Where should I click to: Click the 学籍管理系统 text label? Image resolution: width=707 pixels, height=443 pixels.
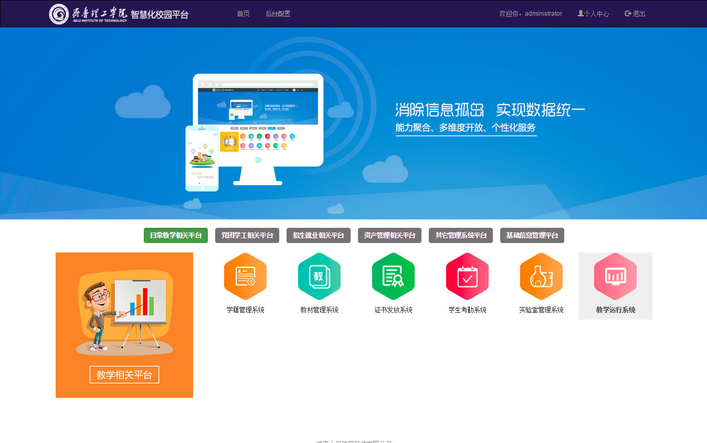point(245,310)
